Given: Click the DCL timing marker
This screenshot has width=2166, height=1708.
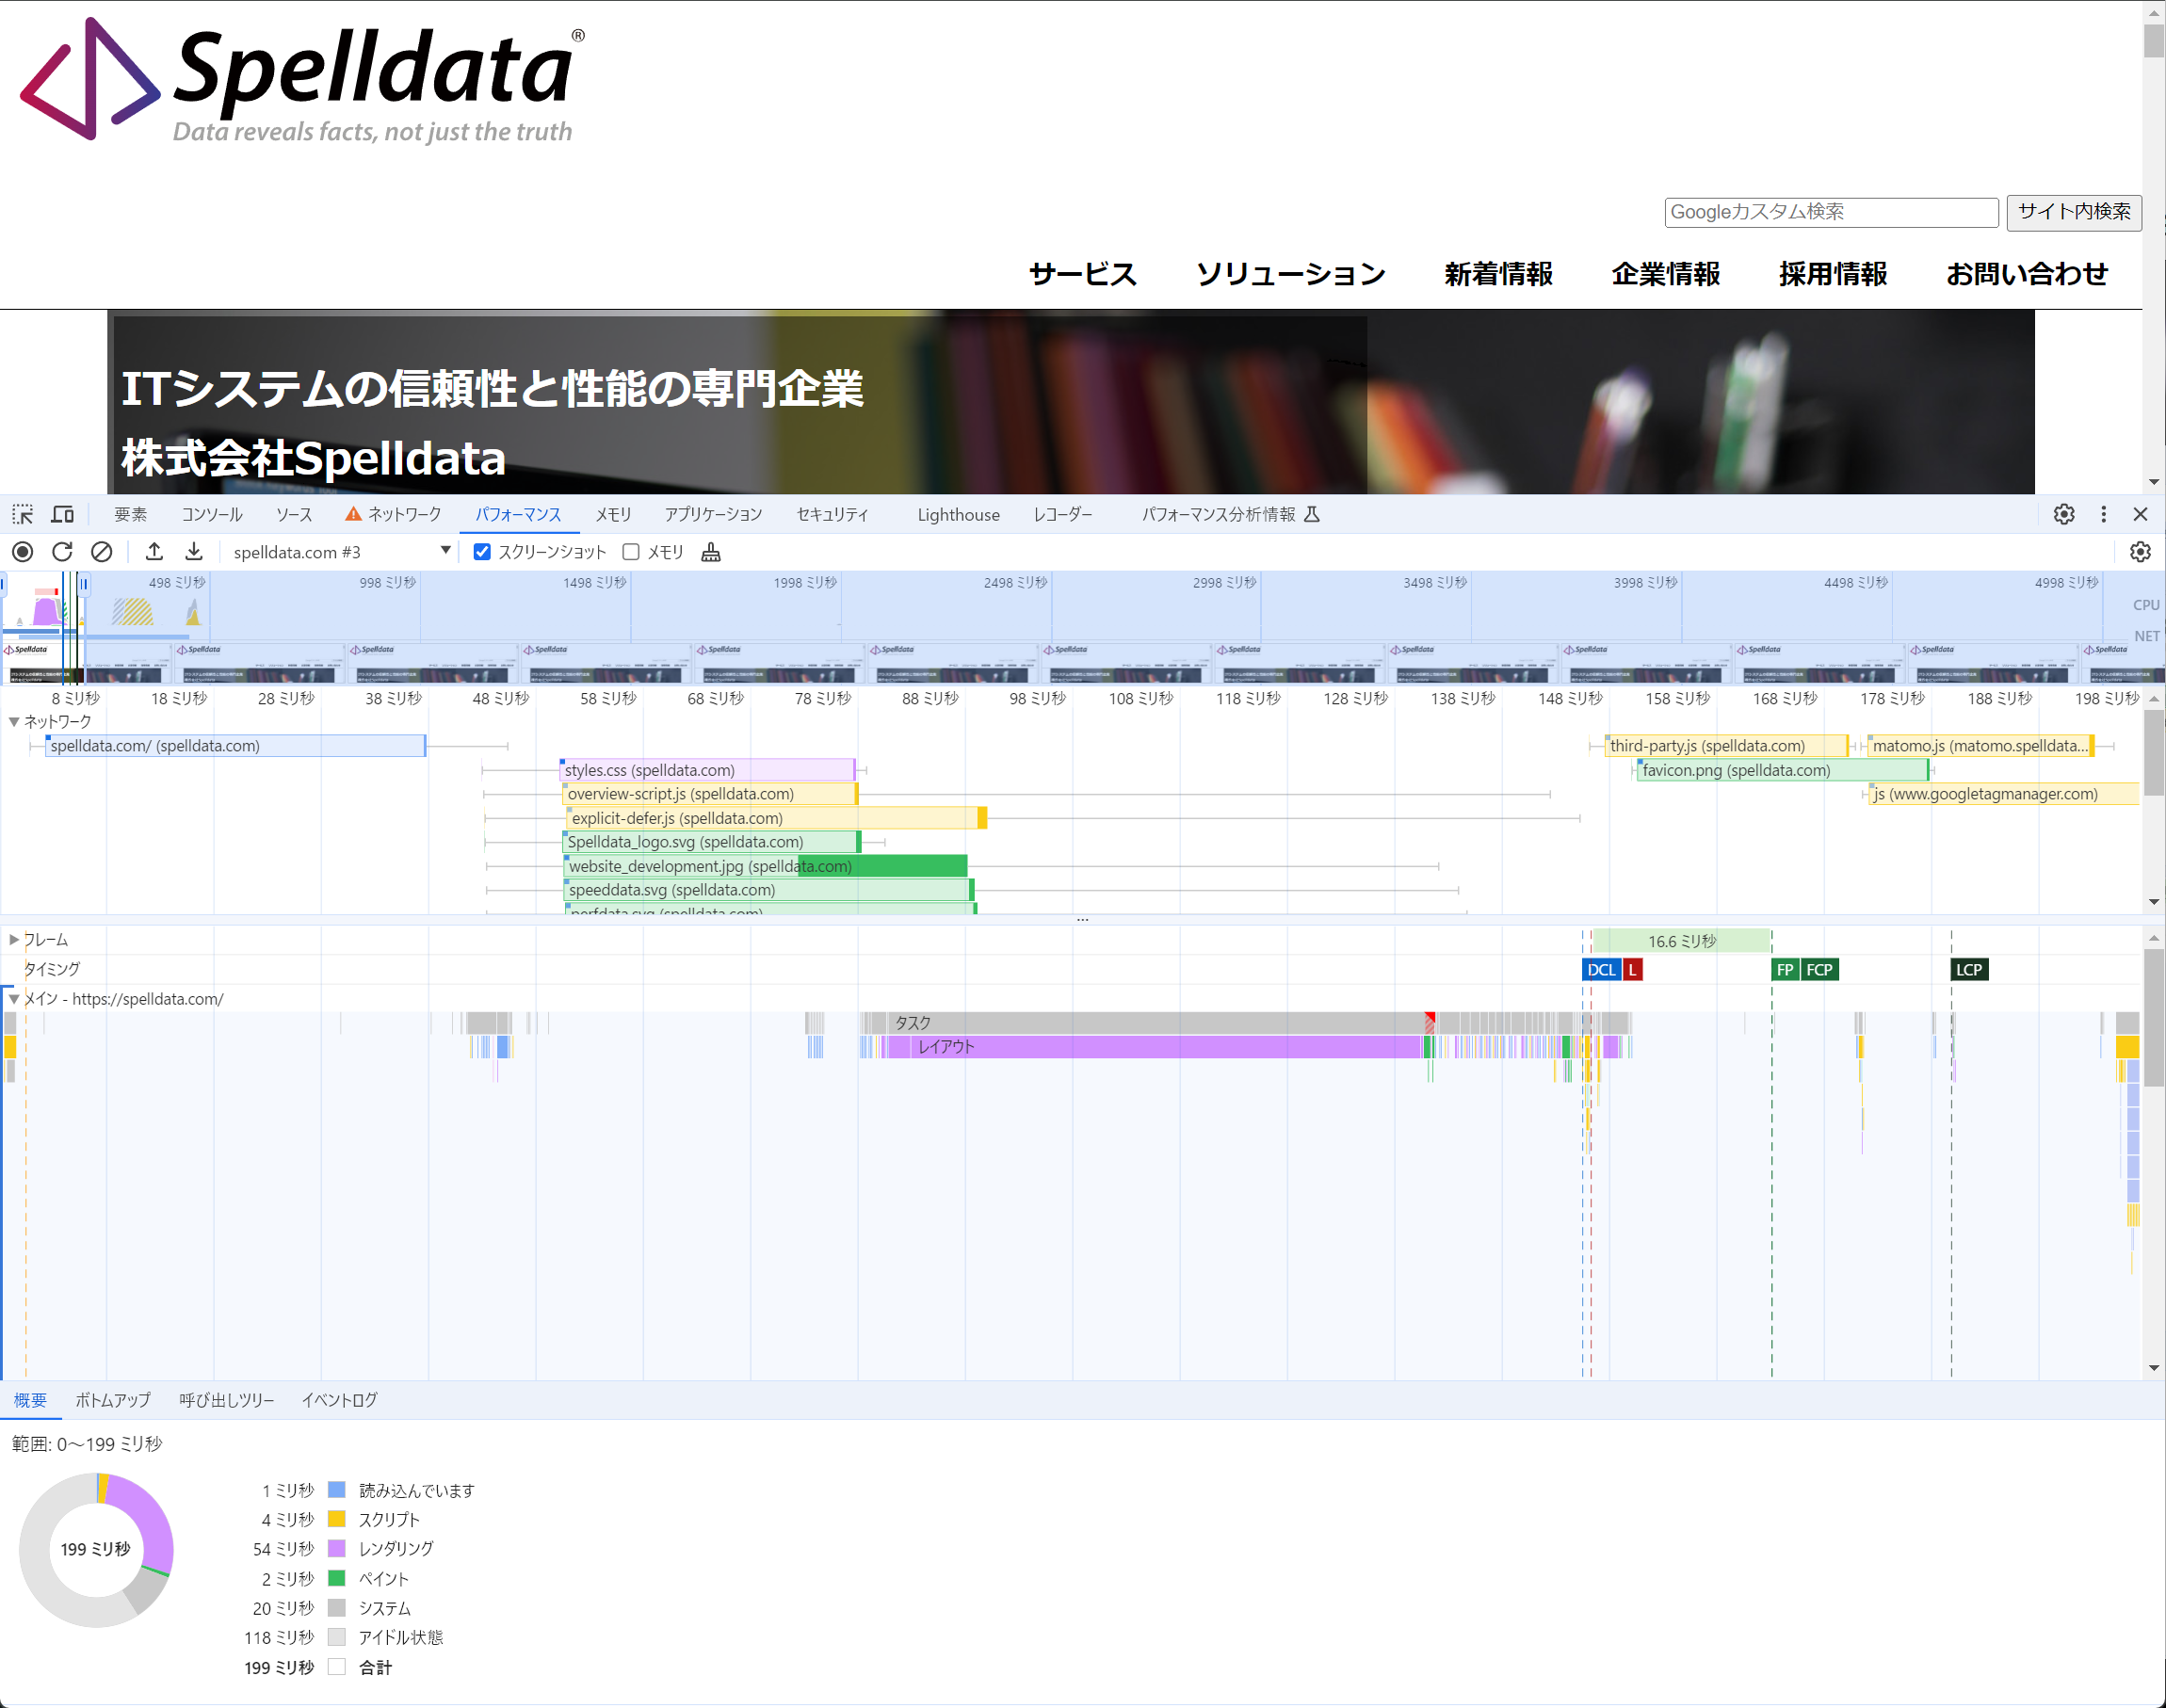Looking at the screenshot, I should (x=1601, y=970).
